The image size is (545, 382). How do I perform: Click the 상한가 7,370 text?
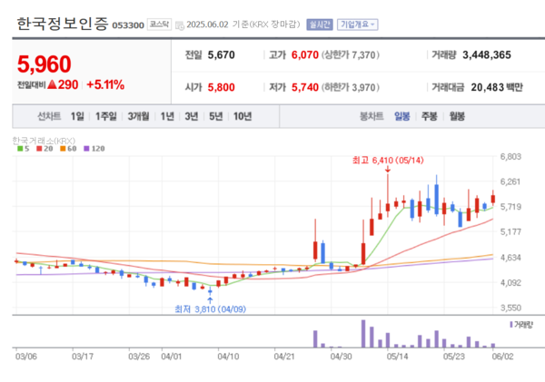[350, 54]
